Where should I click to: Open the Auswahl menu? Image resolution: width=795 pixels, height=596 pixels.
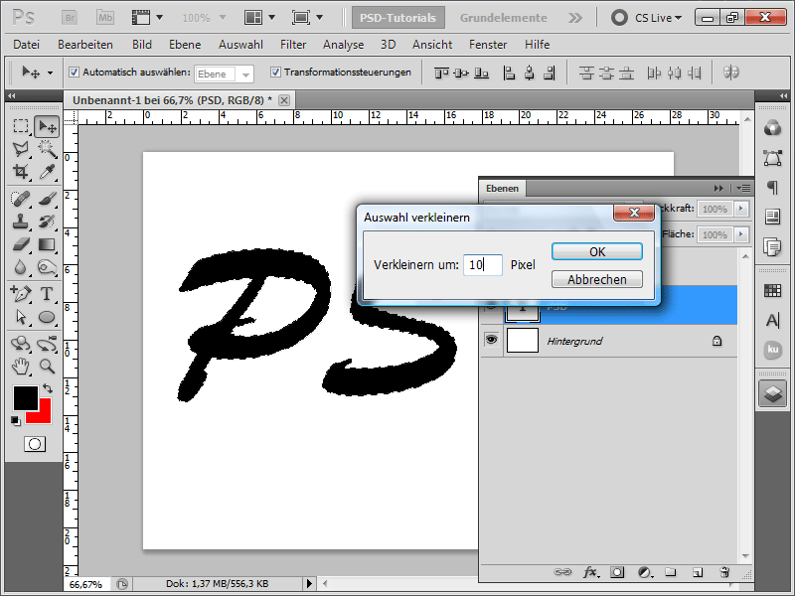click(240, 45)
